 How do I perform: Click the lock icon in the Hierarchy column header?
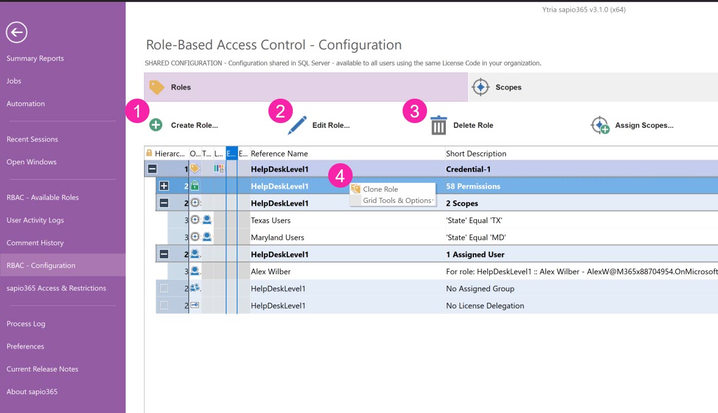149,154
